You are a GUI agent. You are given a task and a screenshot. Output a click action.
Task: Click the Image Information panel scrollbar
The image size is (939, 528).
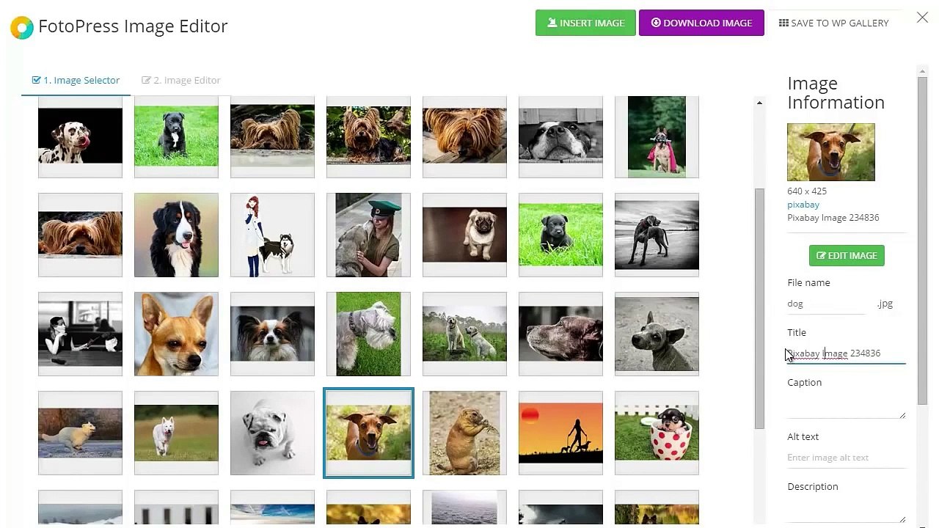tap(922, 241)
